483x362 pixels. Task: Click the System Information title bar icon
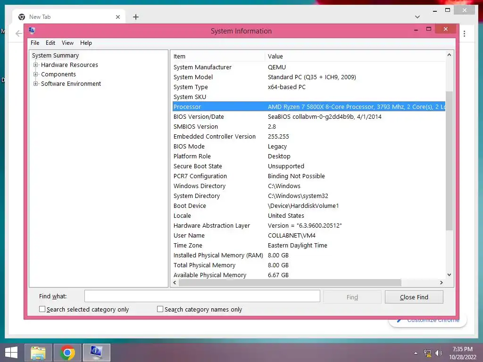click(x=32, y=30)
